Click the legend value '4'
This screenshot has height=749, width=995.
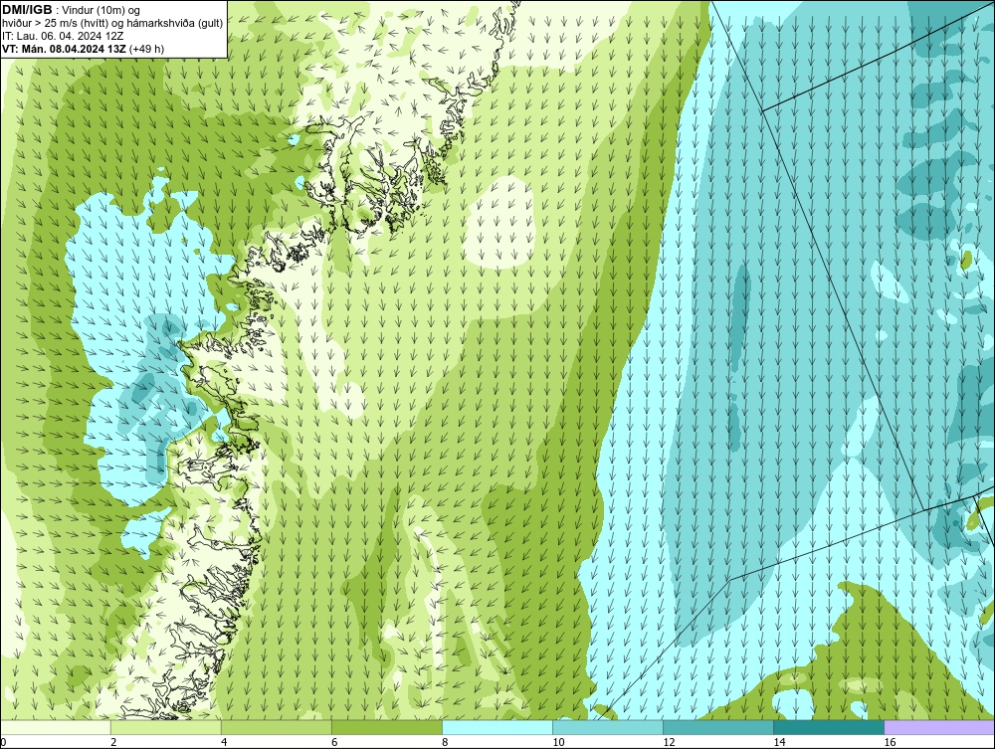224,742
